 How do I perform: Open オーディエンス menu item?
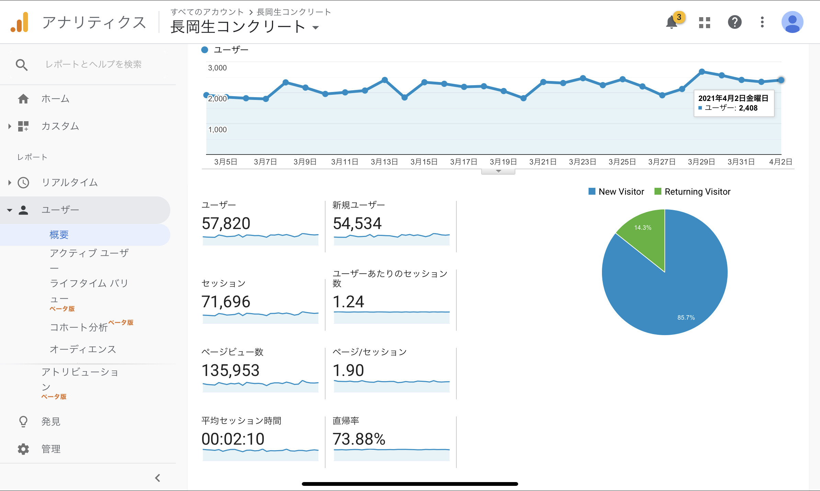point(83,349)
